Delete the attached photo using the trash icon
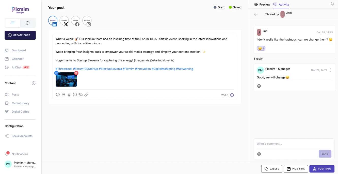 tap(76, 73)
